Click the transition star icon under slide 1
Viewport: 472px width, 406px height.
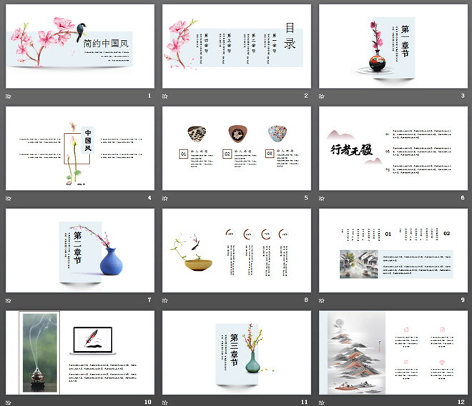coord(9,96)
